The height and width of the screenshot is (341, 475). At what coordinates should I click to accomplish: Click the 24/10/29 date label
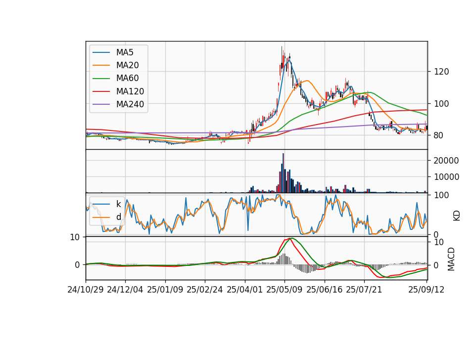click(86, 290)
